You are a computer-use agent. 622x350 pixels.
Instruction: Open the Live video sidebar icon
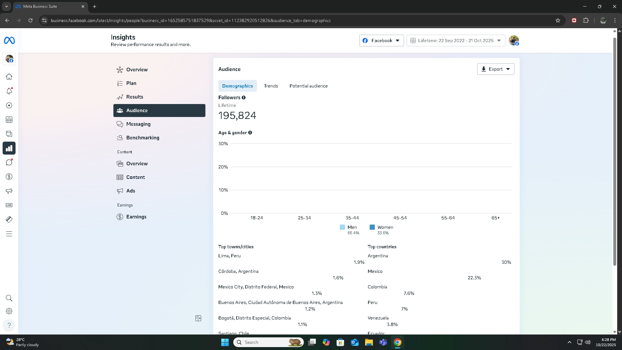(9, 205)
